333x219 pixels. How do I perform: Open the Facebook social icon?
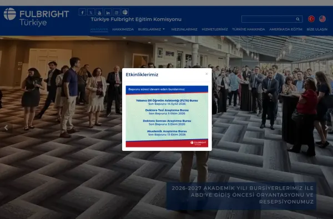[x=82, y=12]
